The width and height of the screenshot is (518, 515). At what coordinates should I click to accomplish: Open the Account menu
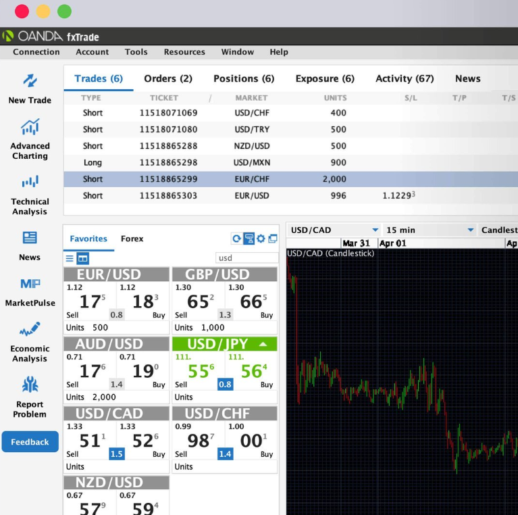point(92,52)
